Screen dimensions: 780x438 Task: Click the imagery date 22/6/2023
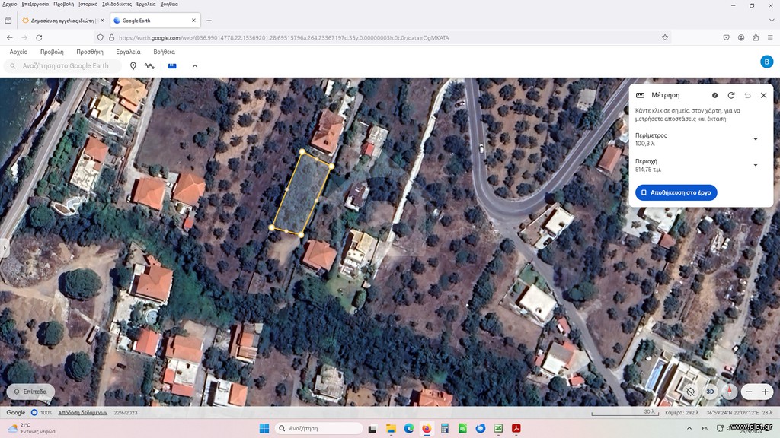[126, 413]
